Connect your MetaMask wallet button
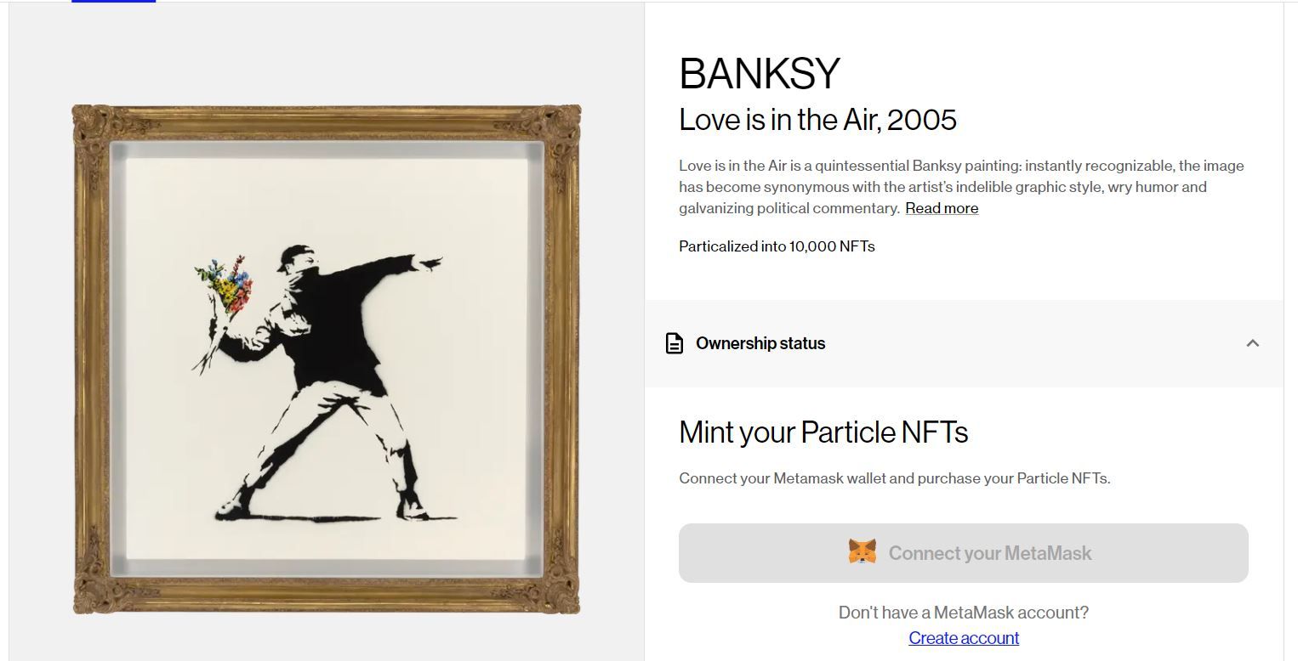The height and width of the screenshot is (661, 1298). [964, 553]
